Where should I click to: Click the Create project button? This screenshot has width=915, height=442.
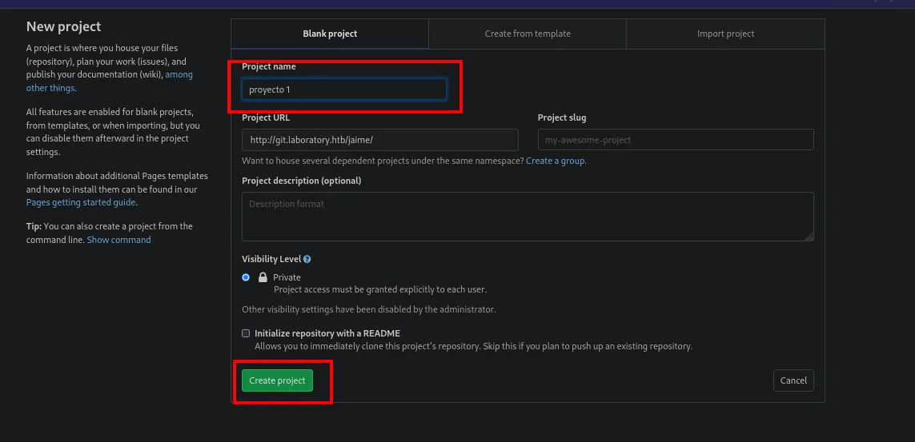pos(277,380)
